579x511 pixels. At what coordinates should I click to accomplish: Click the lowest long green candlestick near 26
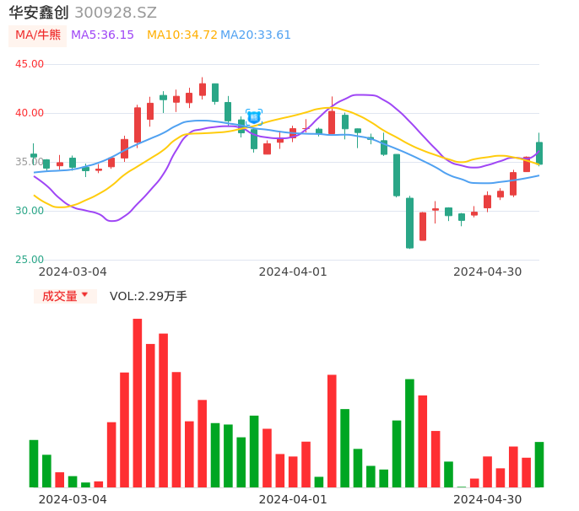point(409,223)
